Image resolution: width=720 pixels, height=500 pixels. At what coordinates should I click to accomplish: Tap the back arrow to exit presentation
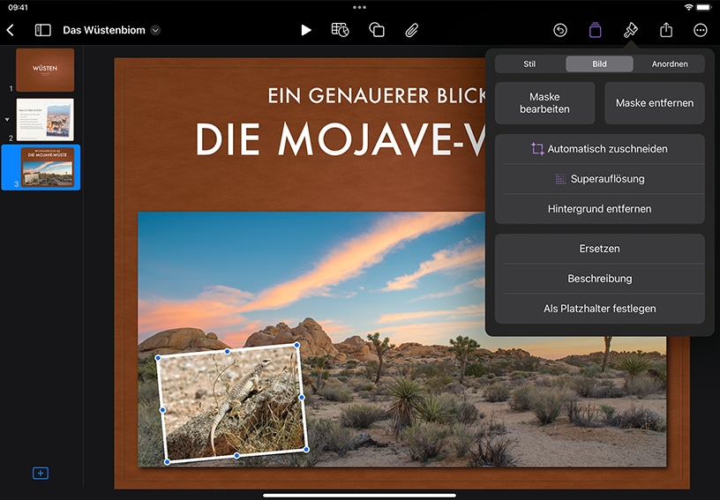[x=10, y=30]
